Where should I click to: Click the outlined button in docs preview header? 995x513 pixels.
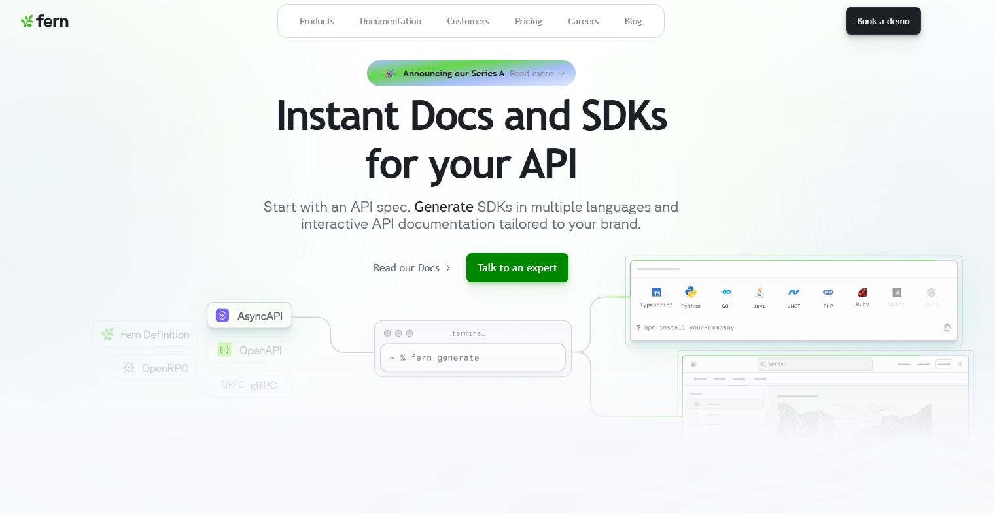pyautogui.click(x=944, y=364)
